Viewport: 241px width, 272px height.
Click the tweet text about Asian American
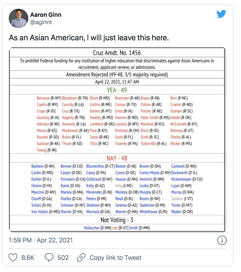point(88,38)
